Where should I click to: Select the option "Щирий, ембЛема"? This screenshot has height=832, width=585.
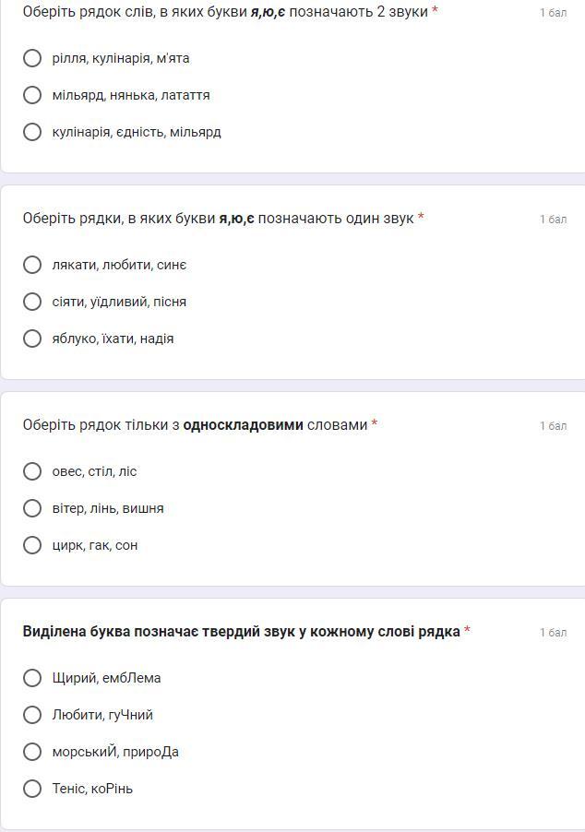(x=32, y=678)
